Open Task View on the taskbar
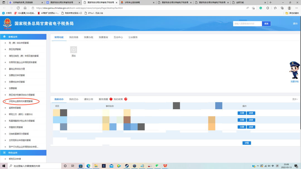 tap(72, 166)
